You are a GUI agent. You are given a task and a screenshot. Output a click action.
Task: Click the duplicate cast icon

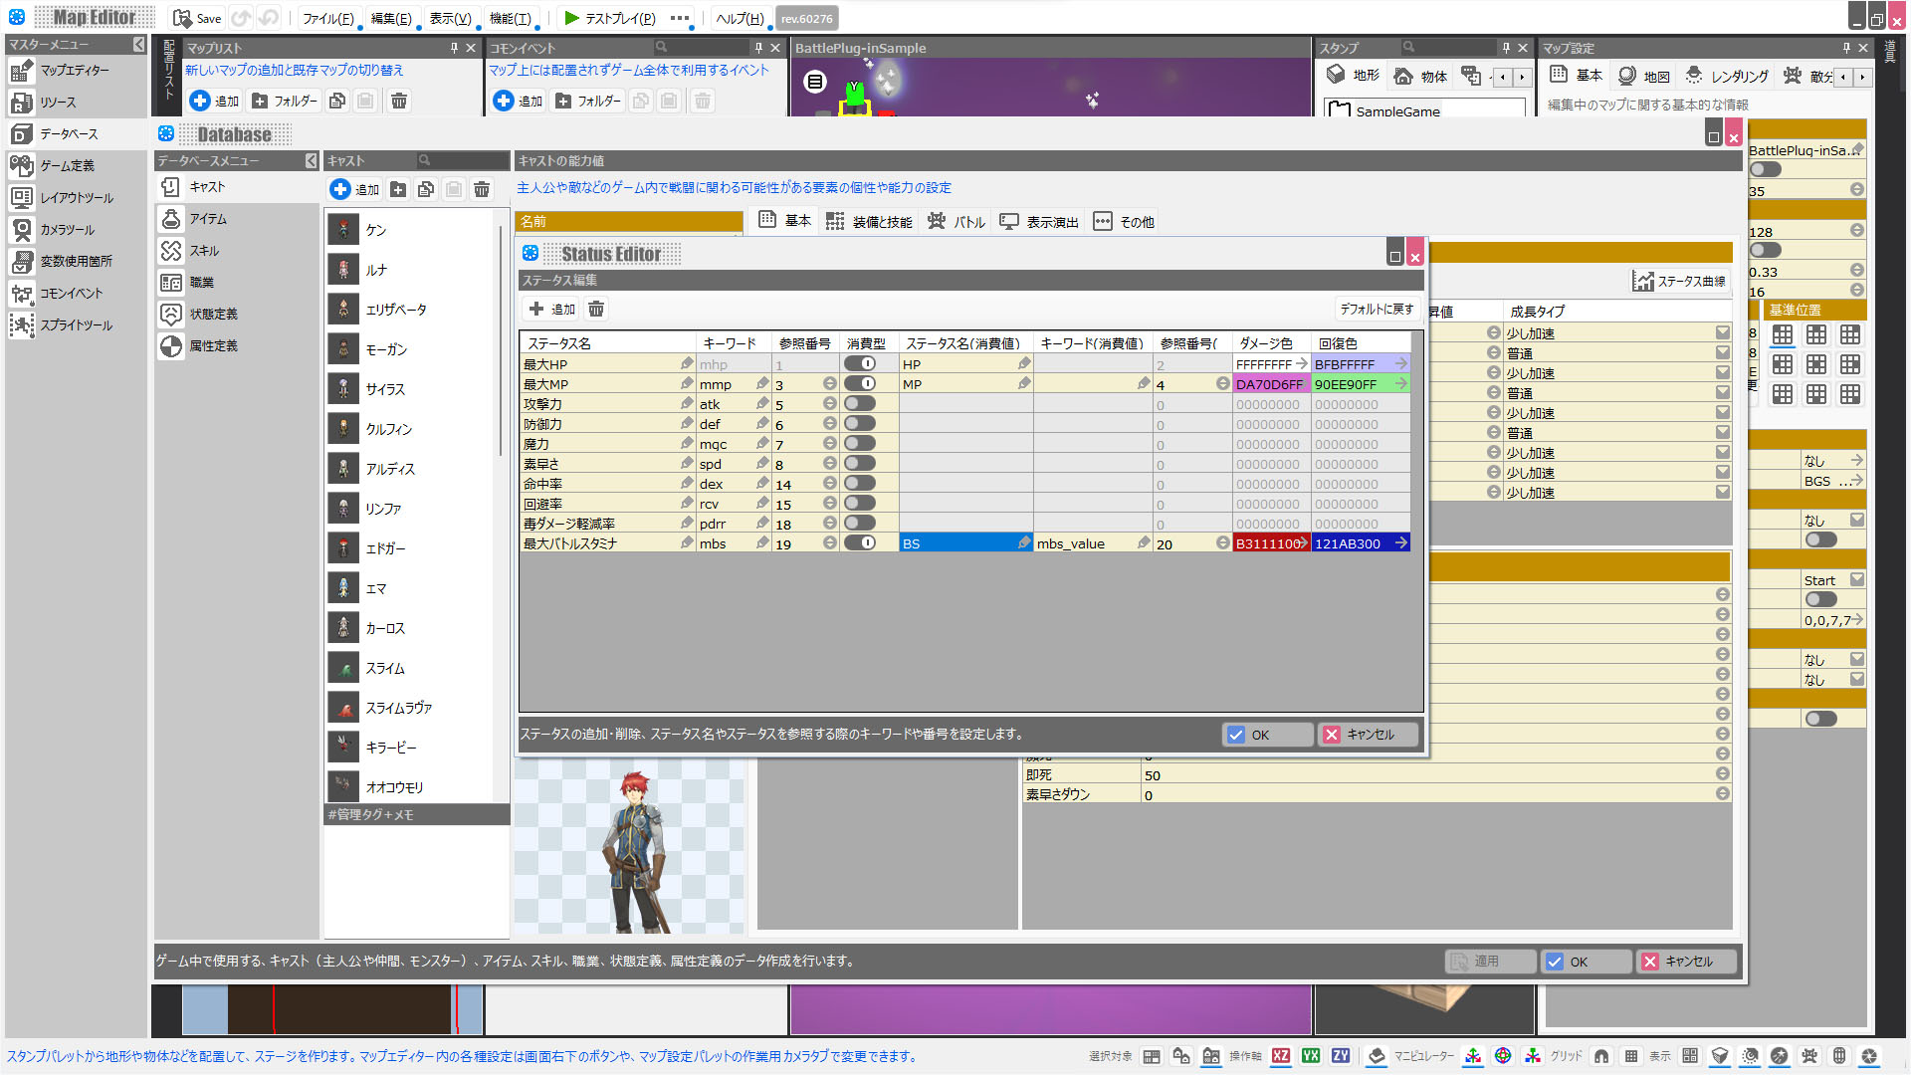(x=426, y=189)
